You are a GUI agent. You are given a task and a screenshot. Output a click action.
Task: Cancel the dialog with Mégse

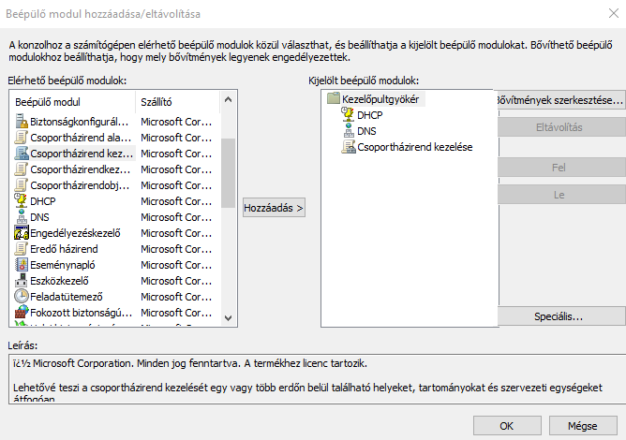[582, 425]
